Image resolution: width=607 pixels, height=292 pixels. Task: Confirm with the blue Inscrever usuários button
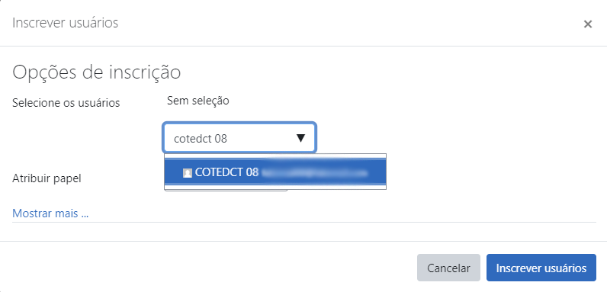click(541, 268)
